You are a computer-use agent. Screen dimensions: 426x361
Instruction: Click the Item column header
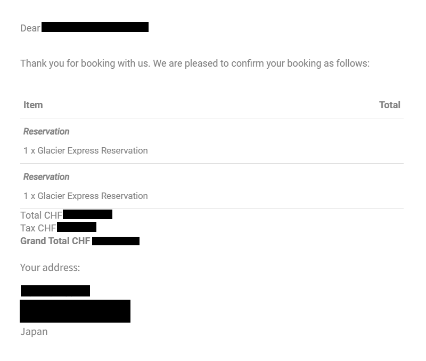(x=33, y=105)
